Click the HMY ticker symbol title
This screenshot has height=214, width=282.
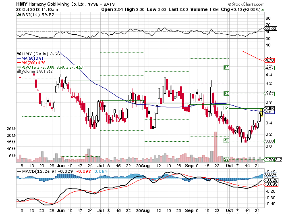point(22,4)
